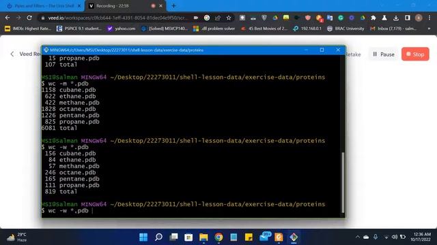Open the PSPICE 9.1 student bookmark

pyautogui.click(x=79, y=29)
